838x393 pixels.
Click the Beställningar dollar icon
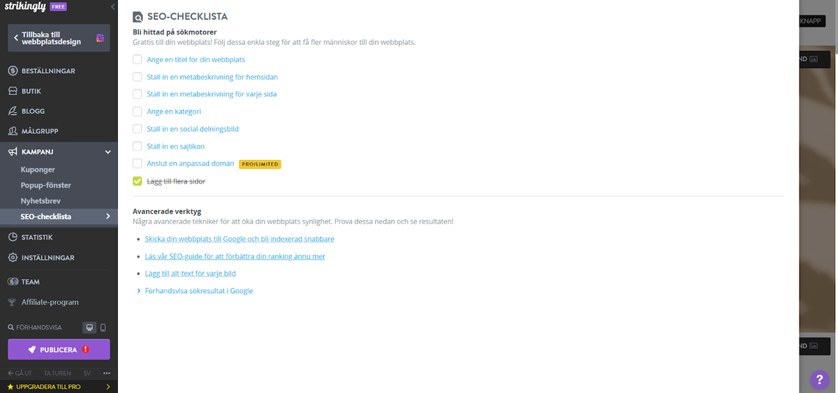13,71
